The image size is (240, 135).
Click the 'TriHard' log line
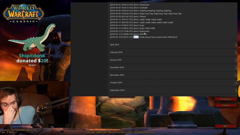coord(128,16)
